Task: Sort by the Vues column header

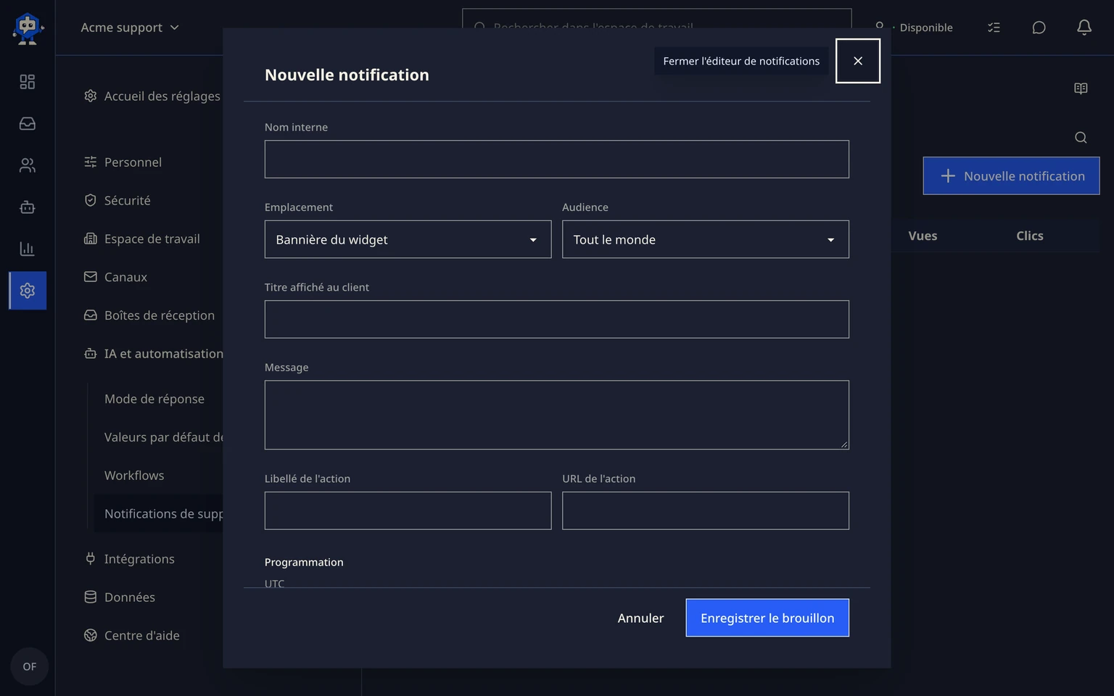Action: point(923,236)
